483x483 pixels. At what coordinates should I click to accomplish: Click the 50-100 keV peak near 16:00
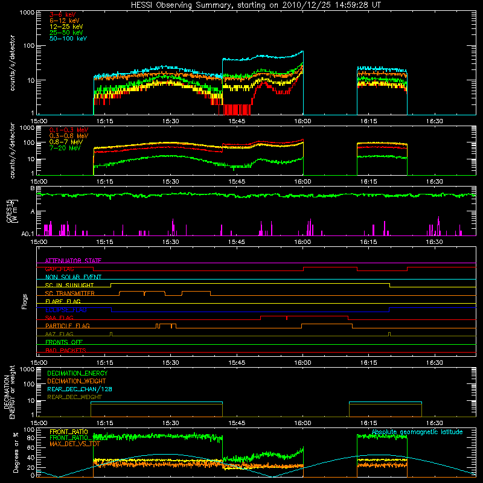(x=302, y=52)
